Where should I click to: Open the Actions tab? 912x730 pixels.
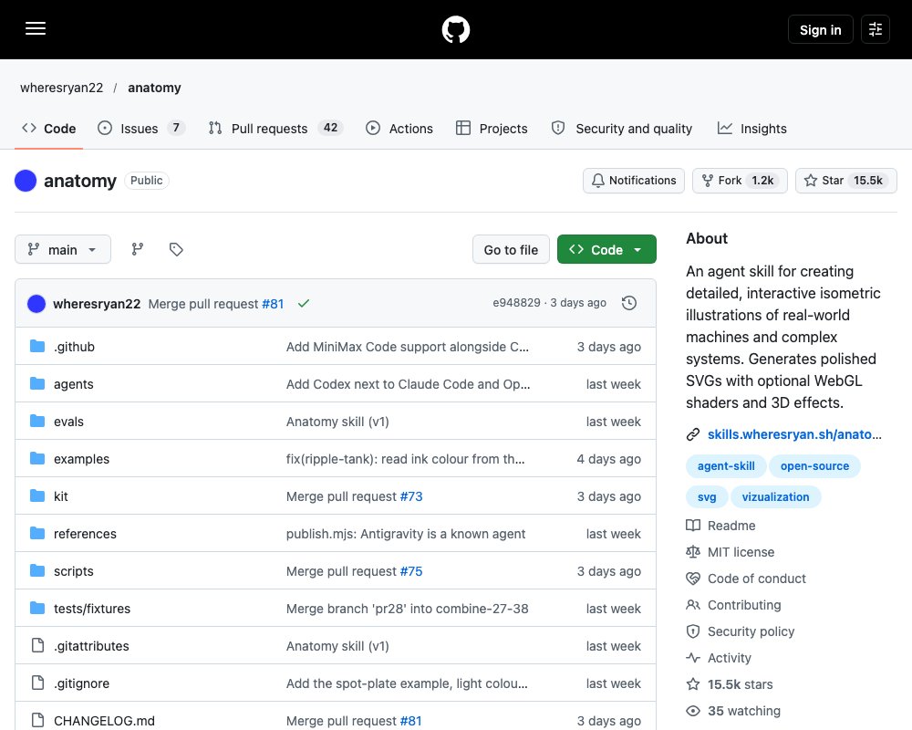(399, 128)
